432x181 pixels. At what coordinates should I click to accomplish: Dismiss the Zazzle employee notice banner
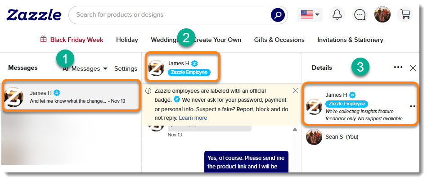coord(295,90)
